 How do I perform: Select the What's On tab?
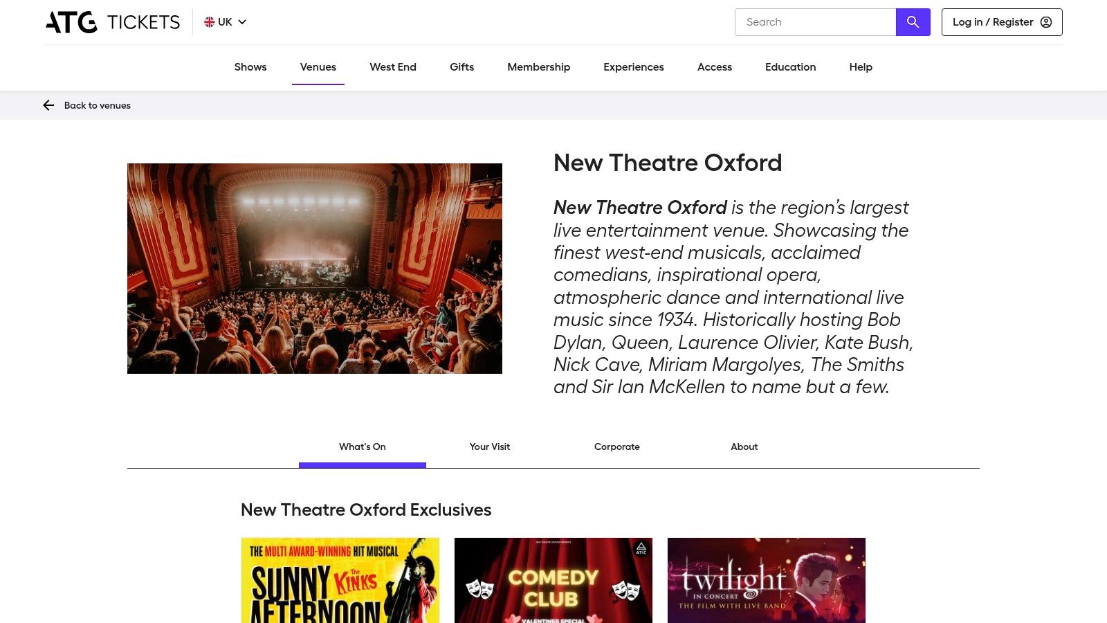point(362,446)
